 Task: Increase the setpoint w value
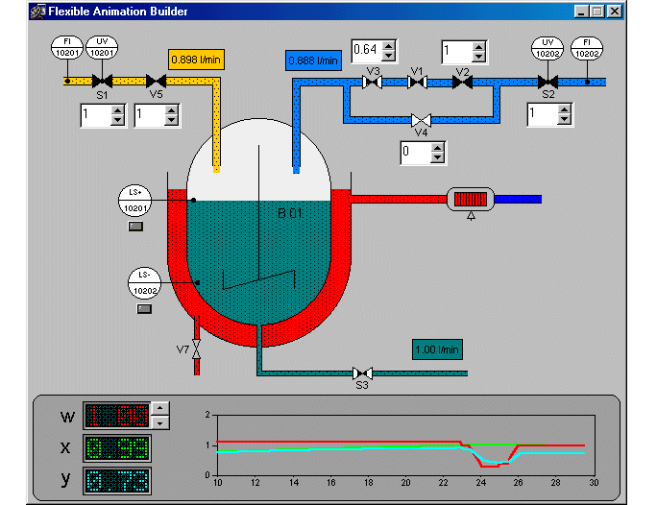[161, 409]
